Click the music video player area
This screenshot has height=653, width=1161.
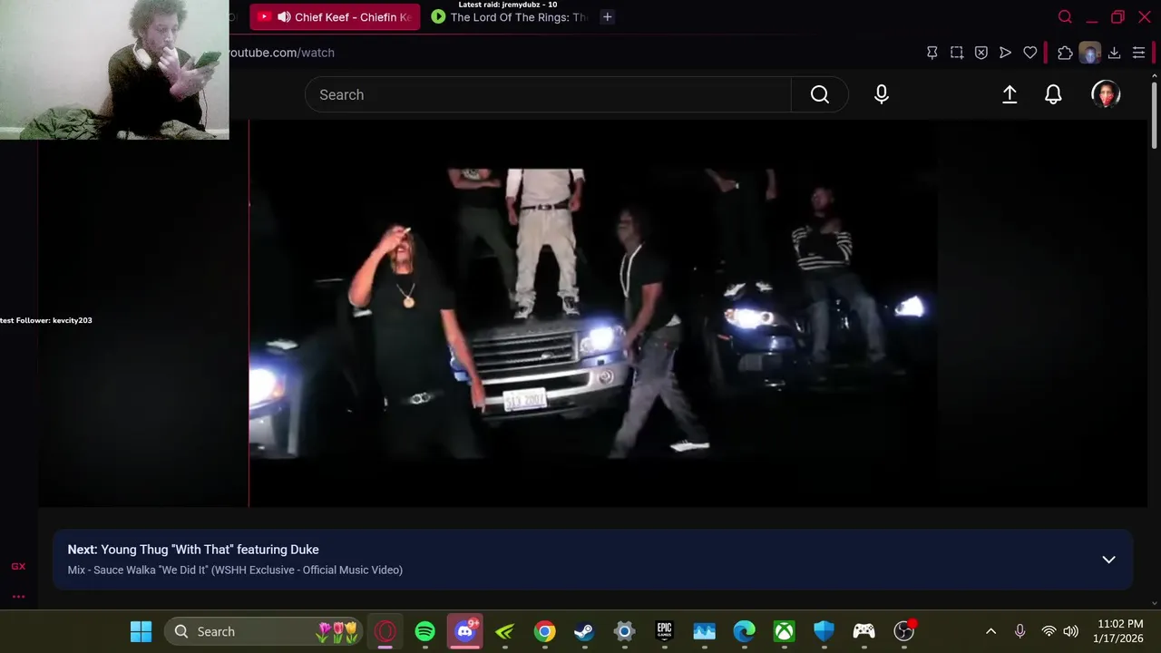pyautogui.click(x=593, y=313)
